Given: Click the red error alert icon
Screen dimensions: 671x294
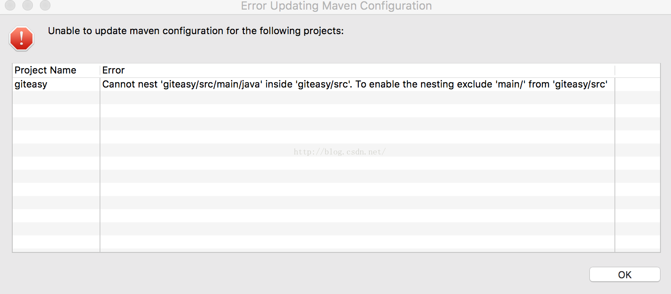Looking at the screenshot, I should [21, 38].
